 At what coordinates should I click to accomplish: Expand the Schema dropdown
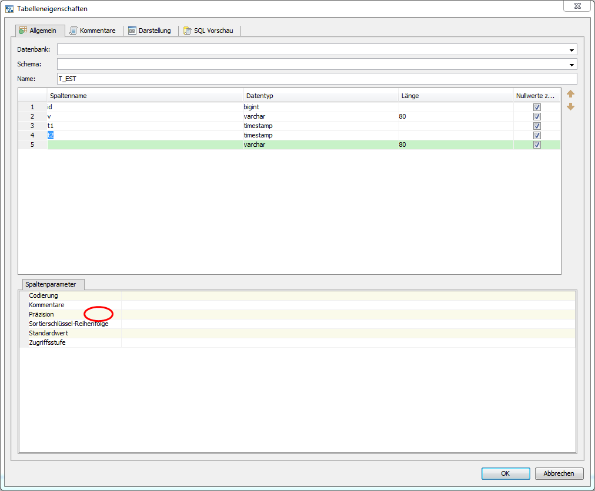pyautogui.click(x=571, y=65)
